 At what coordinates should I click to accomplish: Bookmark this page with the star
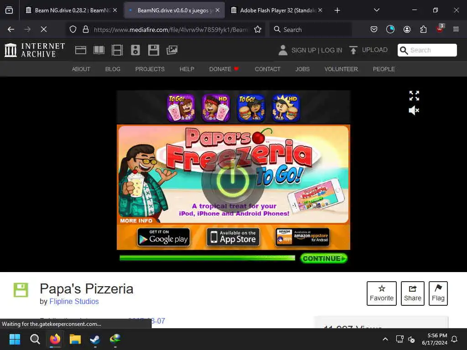[258, 29]
